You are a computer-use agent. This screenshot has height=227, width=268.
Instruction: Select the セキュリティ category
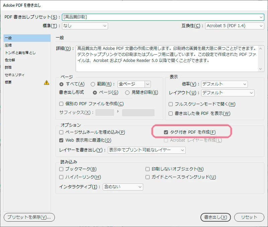click(x=27, y=75)
